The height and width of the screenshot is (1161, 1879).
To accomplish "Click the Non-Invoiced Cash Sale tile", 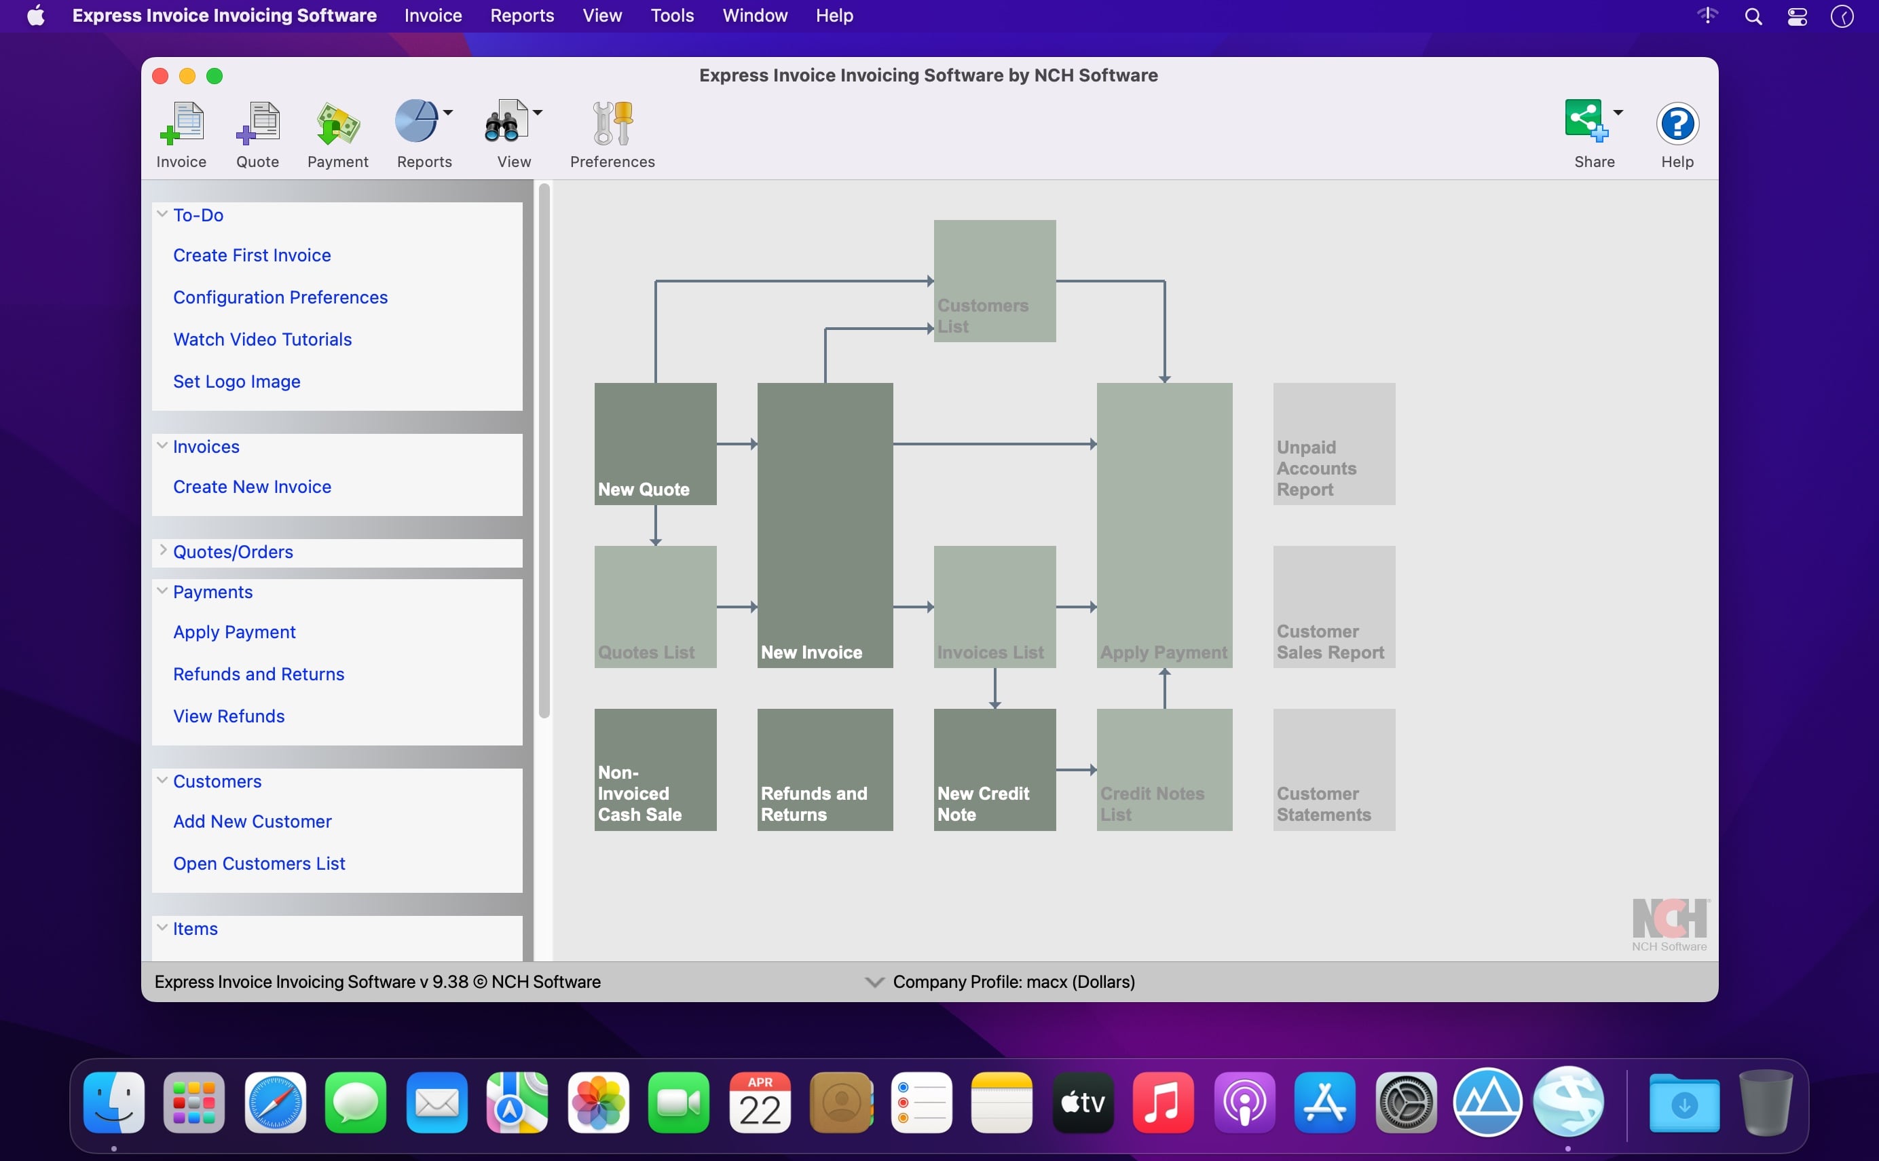I will (656, 769).
